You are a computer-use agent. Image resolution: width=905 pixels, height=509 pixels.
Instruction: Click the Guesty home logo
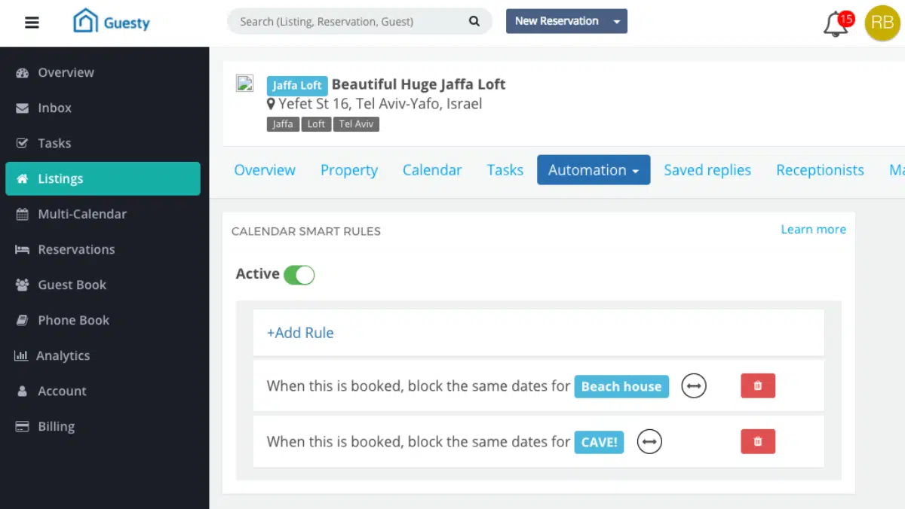tap(111, 22)
